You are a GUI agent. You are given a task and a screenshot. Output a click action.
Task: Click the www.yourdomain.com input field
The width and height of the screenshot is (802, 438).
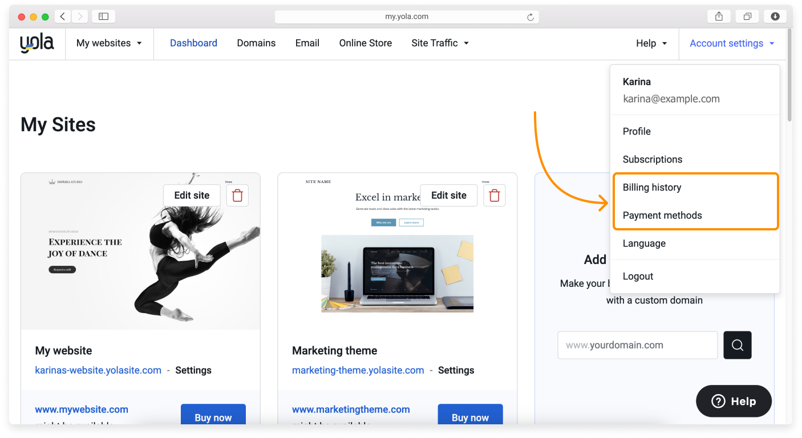pyautogui.click(x=637, y=345)
